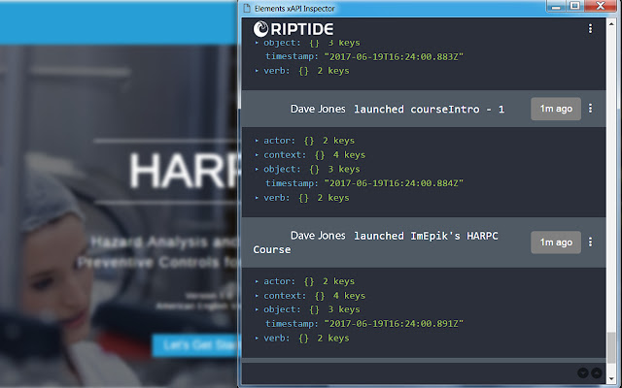Expand actor node under courseIntro statement
The height and width of the screenshot is (388, 622).
click(257, 141)
